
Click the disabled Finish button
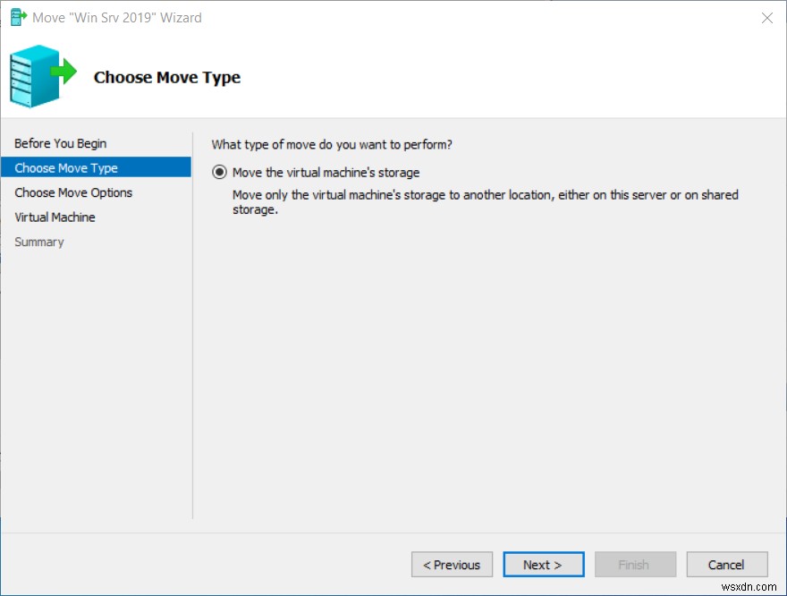click(x=635, y=564)
